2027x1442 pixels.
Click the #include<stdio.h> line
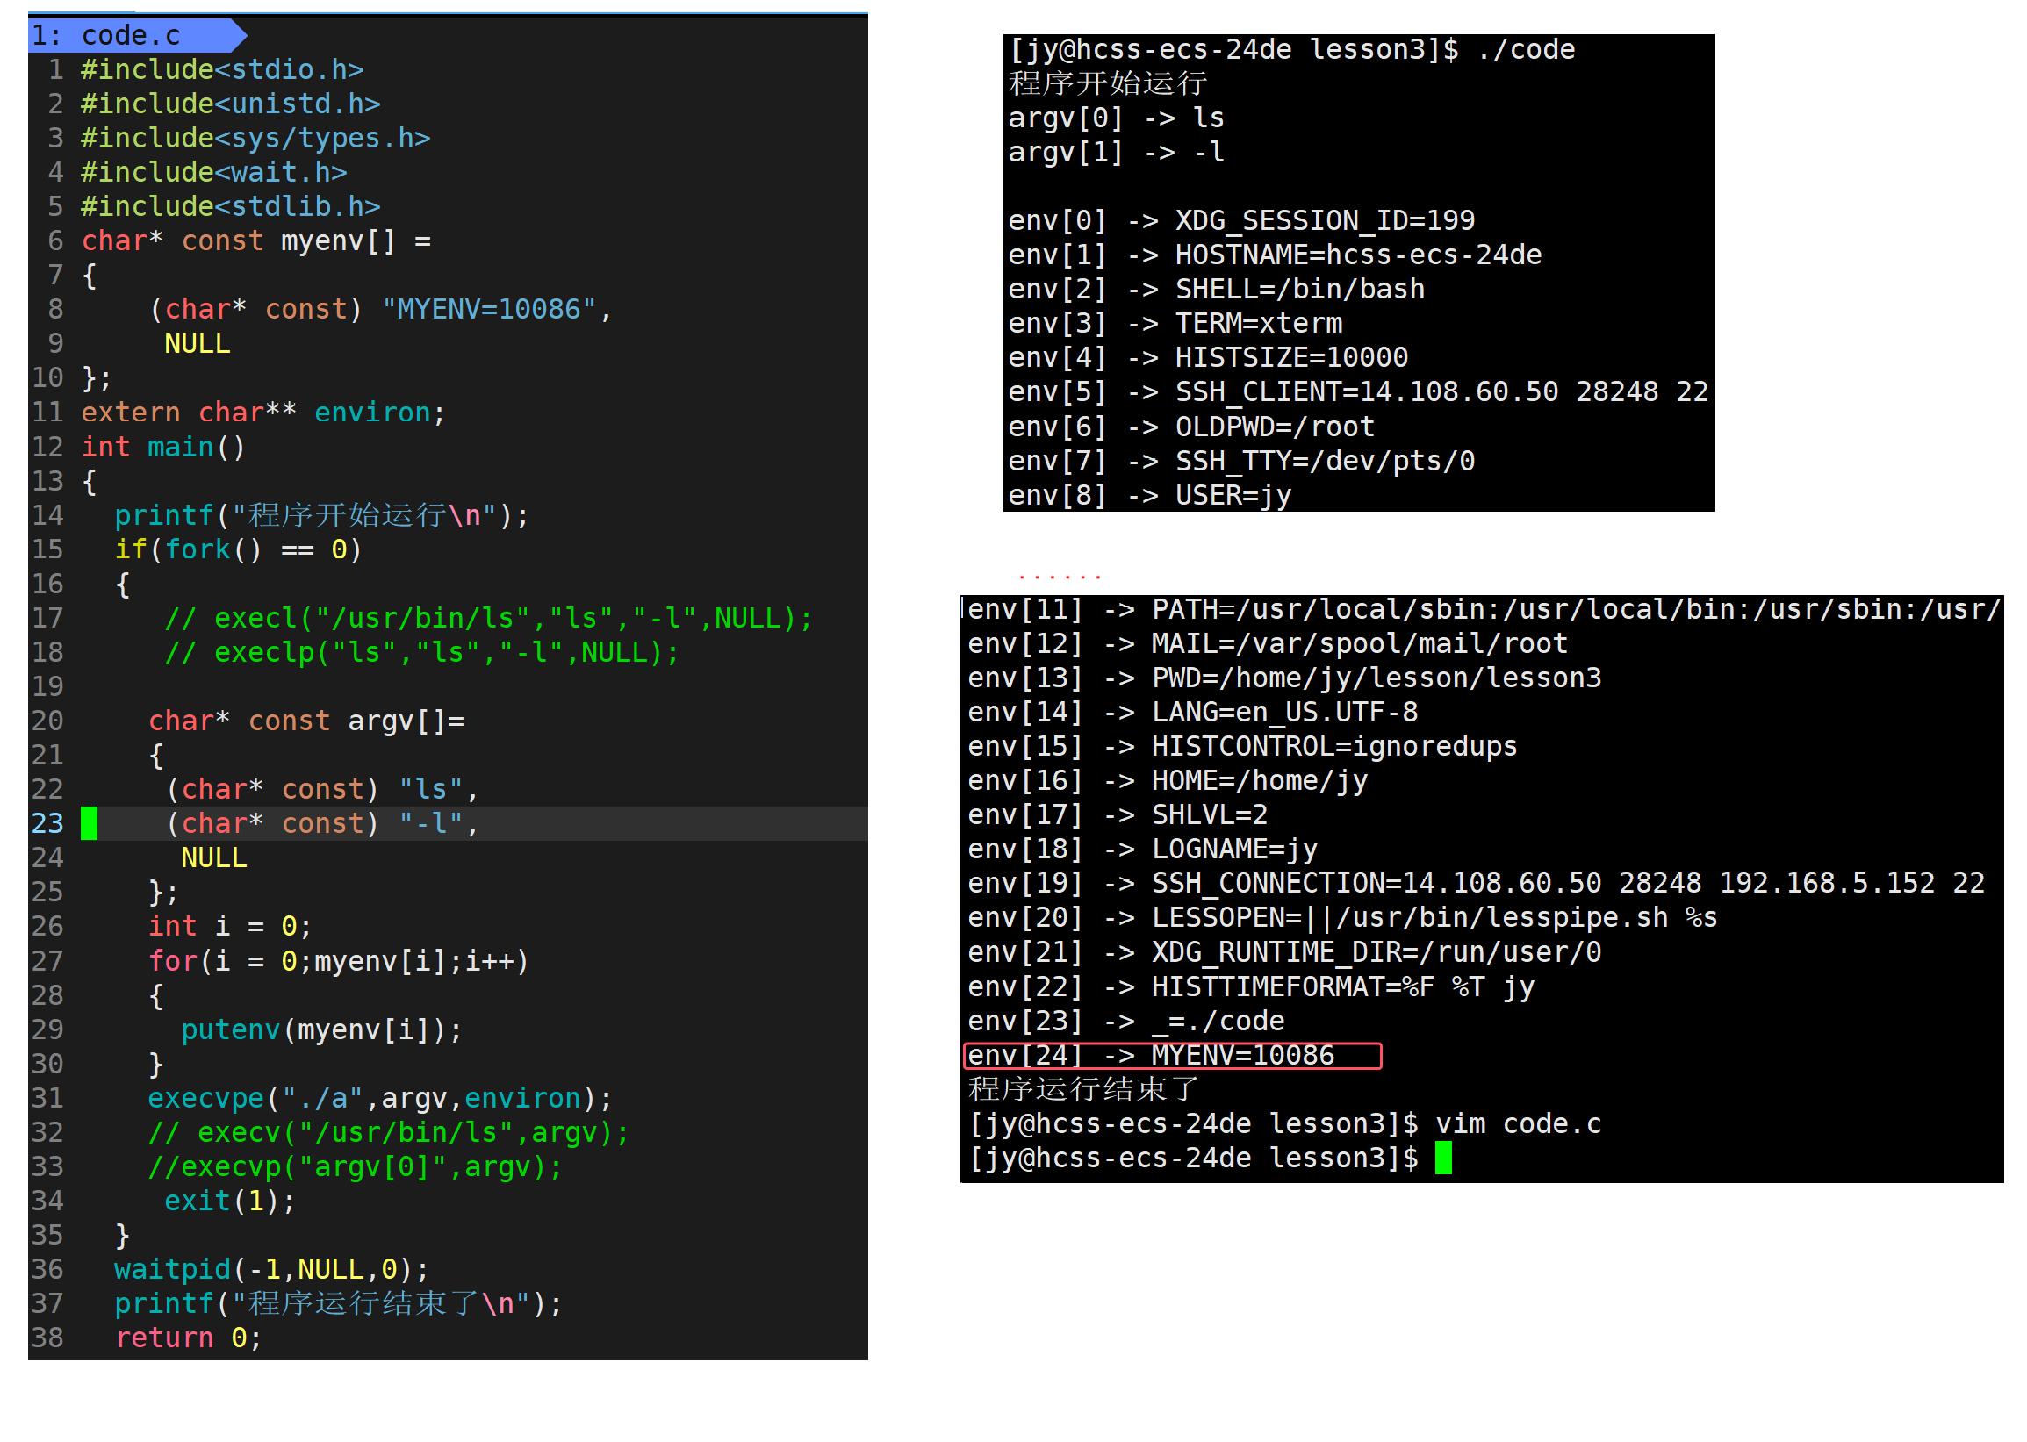(x=222, y=69)
